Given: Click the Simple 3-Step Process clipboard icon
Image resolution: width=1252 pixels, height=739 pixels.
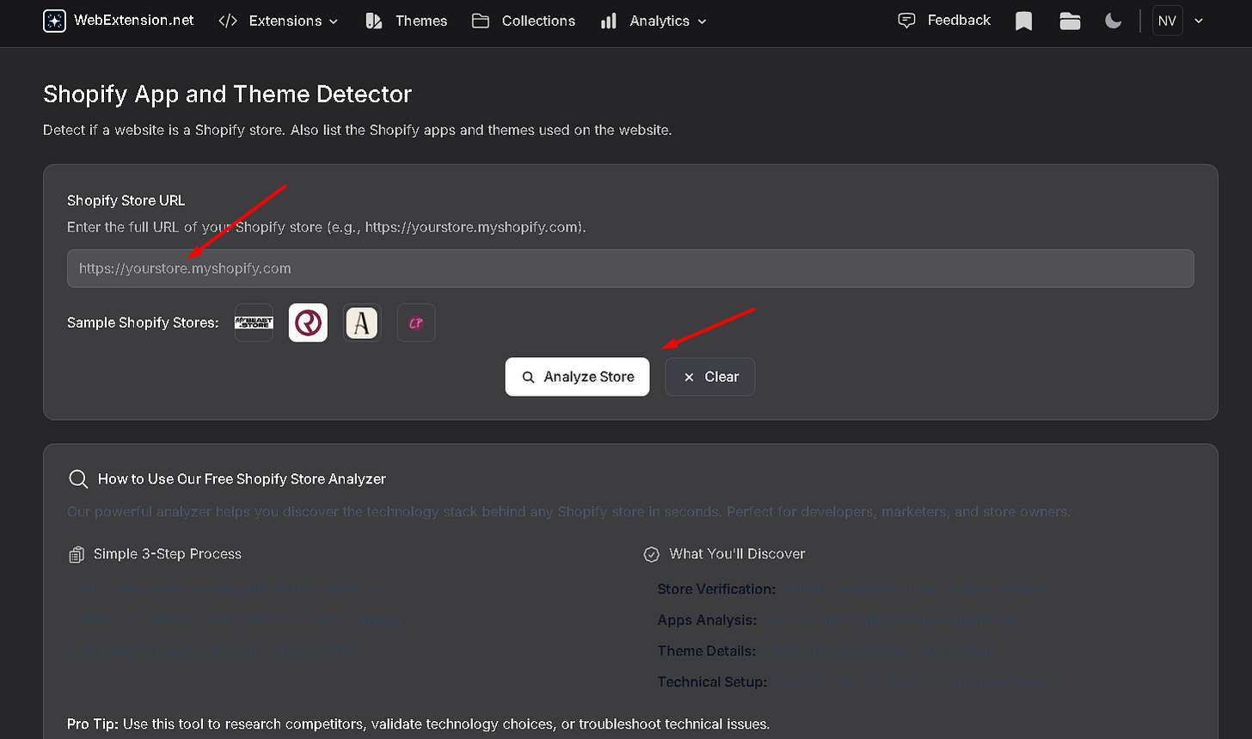Looking at the screenshot, I should [x=77, y=555].
